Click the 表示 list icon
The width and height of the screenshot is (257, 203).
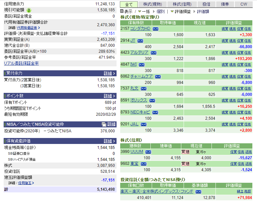(122, 11)
